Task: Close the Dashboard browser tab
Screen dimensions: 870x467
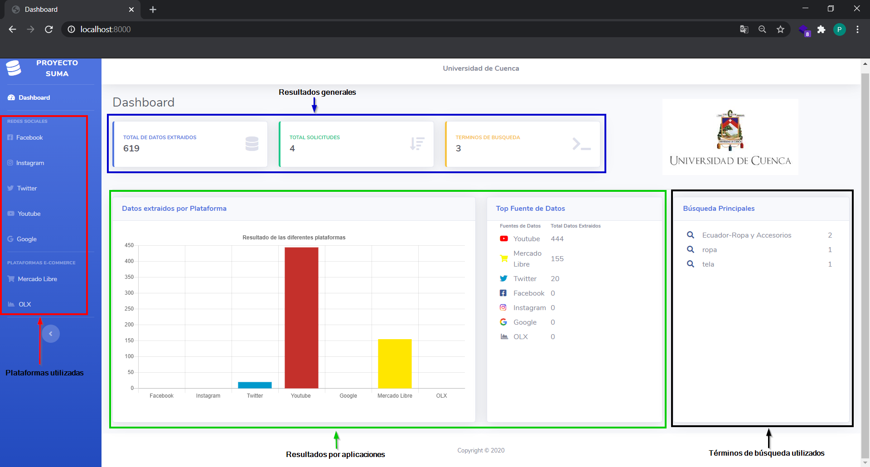Action: pos(131,10)
